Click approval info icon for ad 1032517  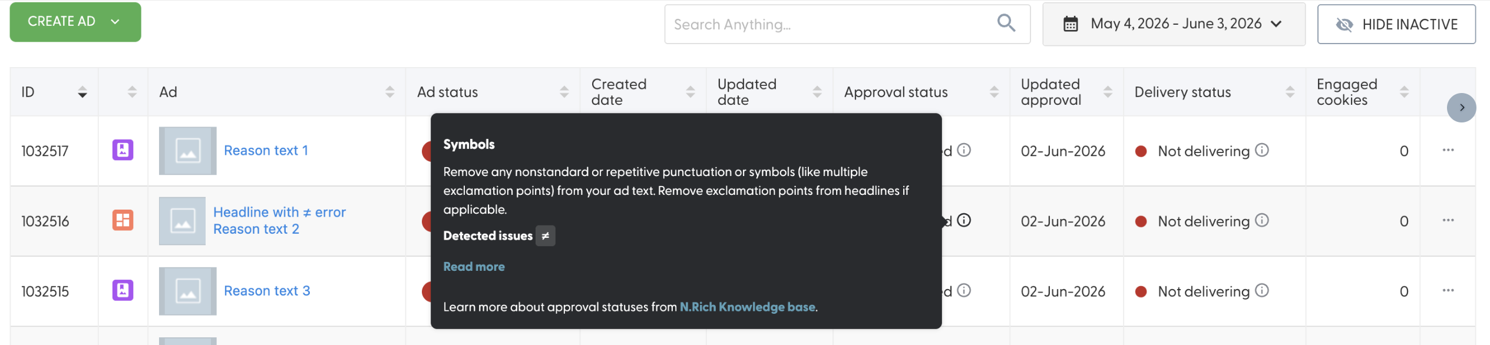pos(964,150)
